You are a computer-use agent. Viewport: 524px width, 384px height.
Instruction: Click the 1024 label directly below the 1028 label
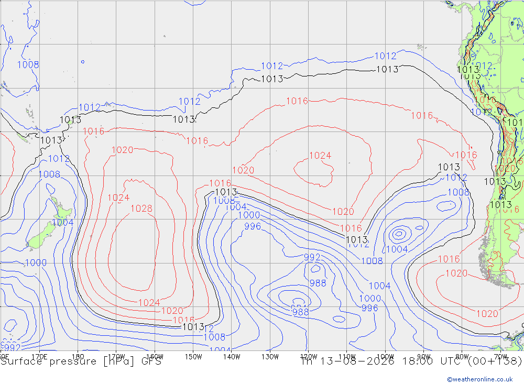coord(149,303)
